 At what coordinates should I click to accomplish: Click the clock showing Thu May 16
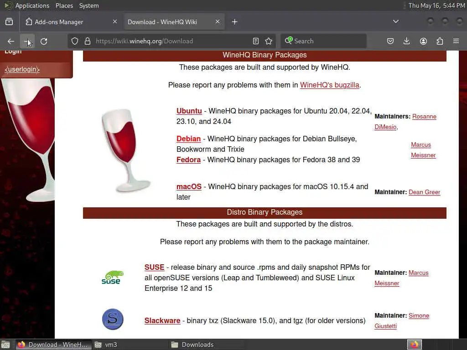(x=436, y=5)
